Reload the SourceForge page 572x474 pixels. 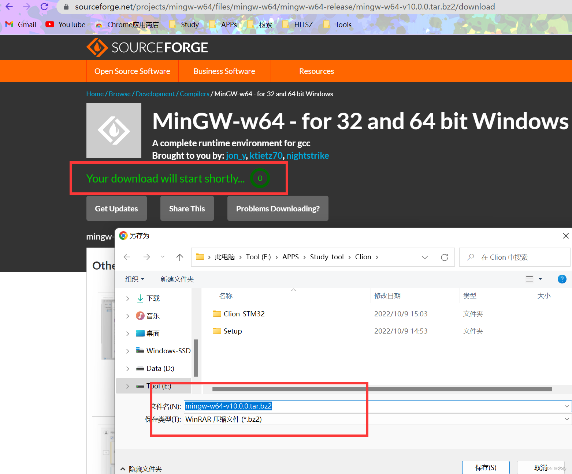point(44,6)
